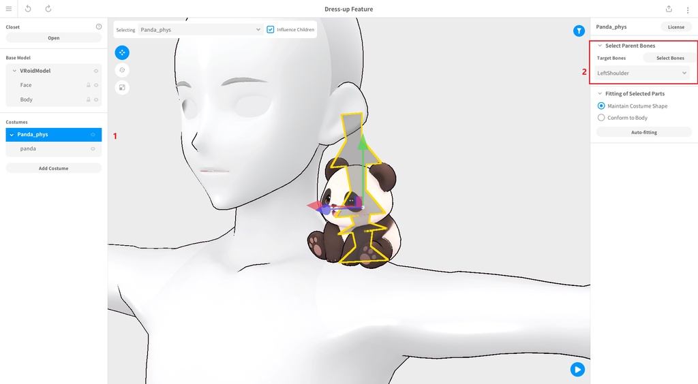Click the green Y-axis gizmo arrow
The image size is (698, 384).
363,142
